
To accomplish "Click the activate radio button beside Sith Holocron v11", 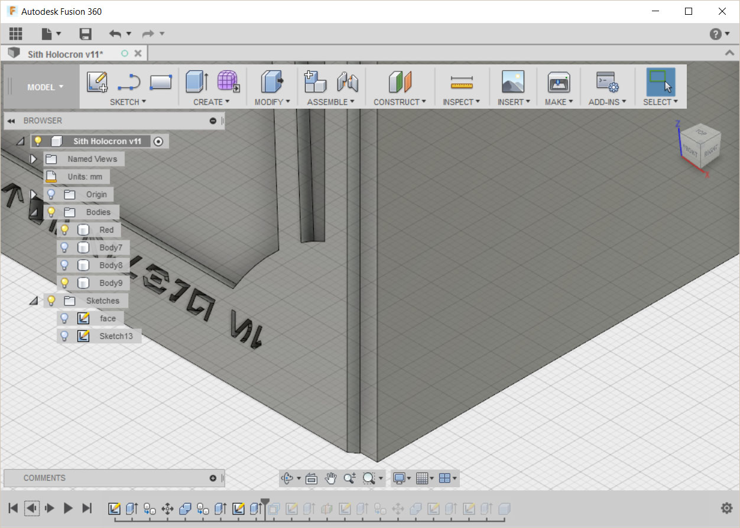I will (158, 141).
